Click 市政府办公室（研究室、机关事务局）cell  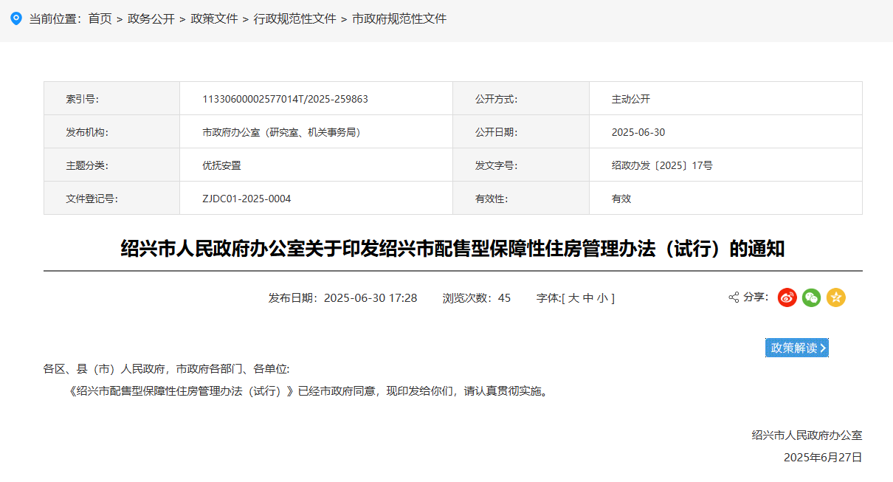tap(316, 132)
